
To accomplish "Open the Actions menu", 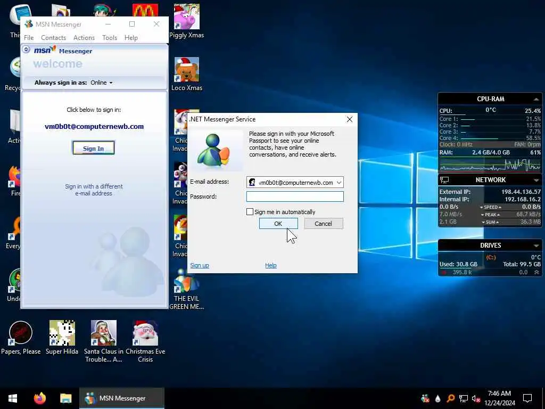I will pos(84,38).
